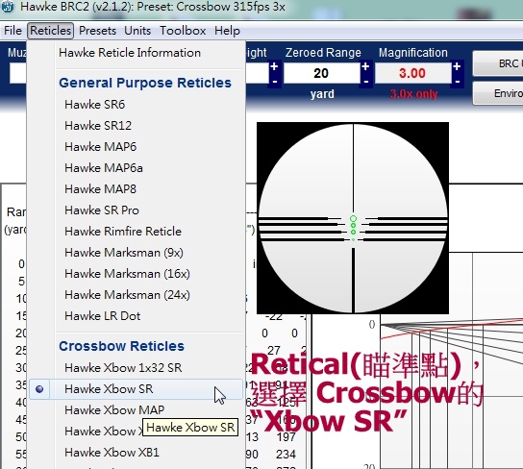Click the BRC button at top right

coord(498,63)
